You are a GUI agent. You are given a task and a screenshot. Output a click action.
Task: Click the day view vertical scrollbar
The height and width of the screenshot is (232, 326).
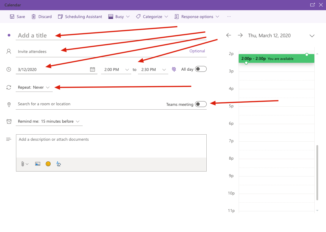tap(317, 173)
